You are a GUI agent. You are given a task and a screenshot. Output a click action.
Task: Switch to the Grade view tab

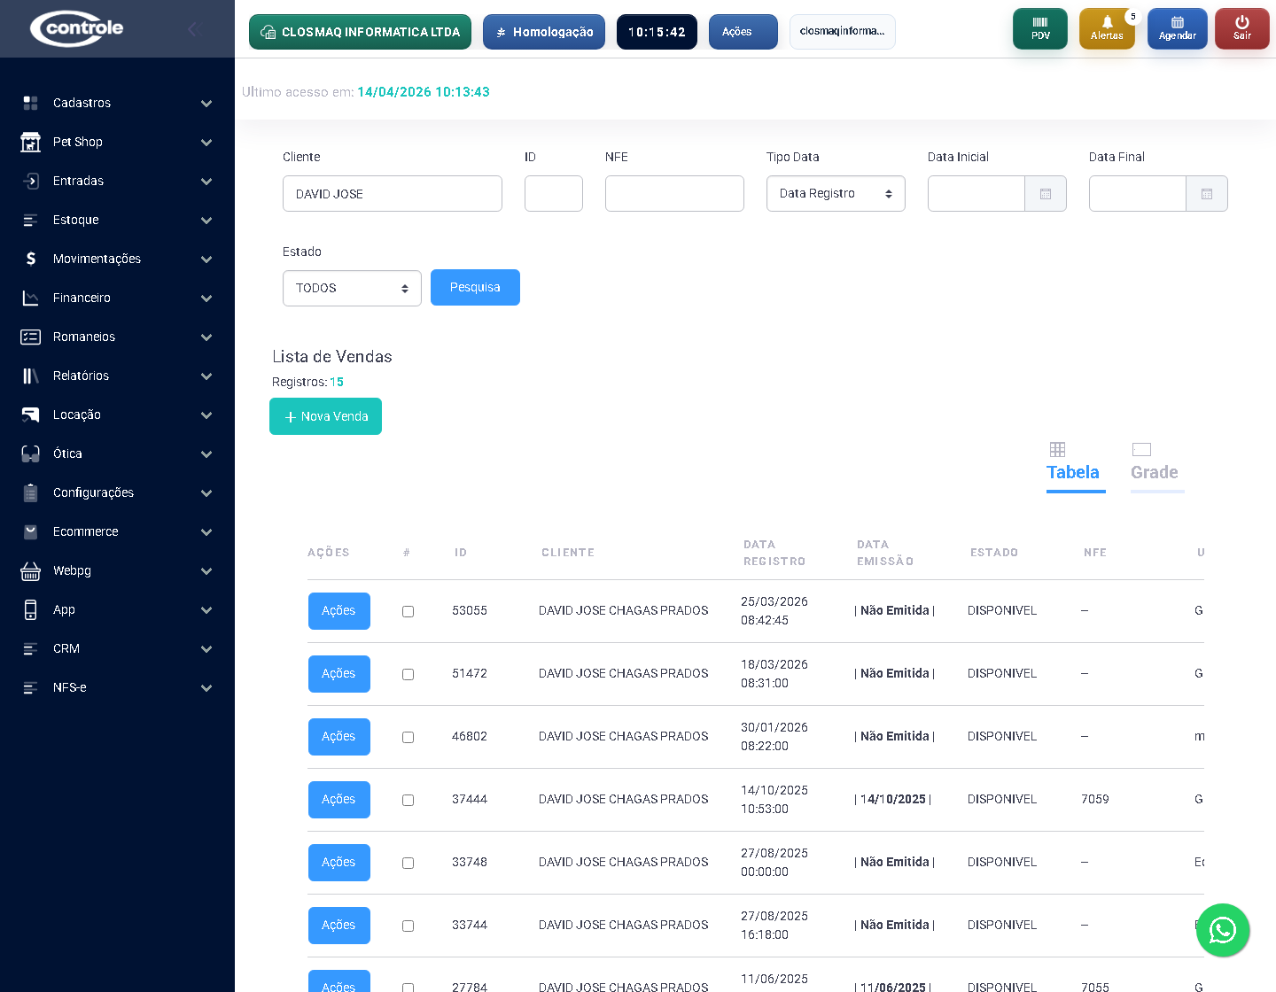point(1154,463)
